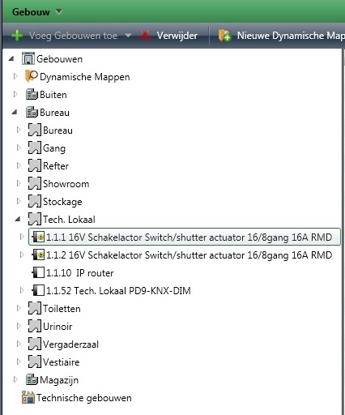Collapse the Gebouwen root node
The image size is (345, 415).
[x=11, y=58]
